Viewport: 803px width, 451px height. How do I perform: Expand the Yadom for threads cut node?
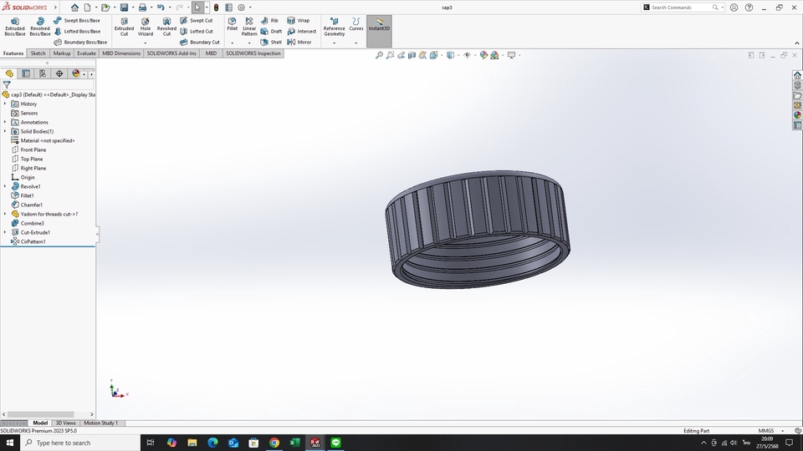tap(5, 215)
